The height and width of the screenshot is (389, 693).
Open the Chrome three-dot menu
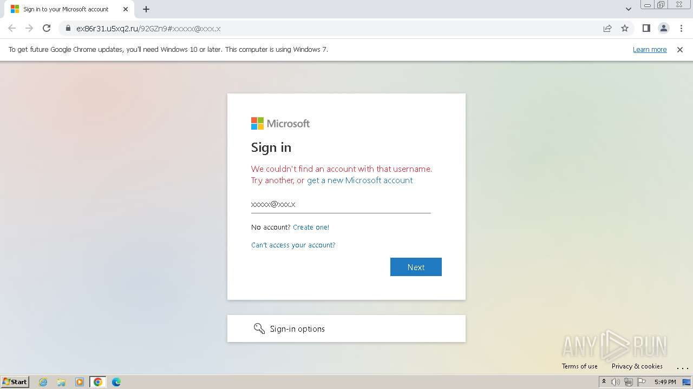[681, 28]
